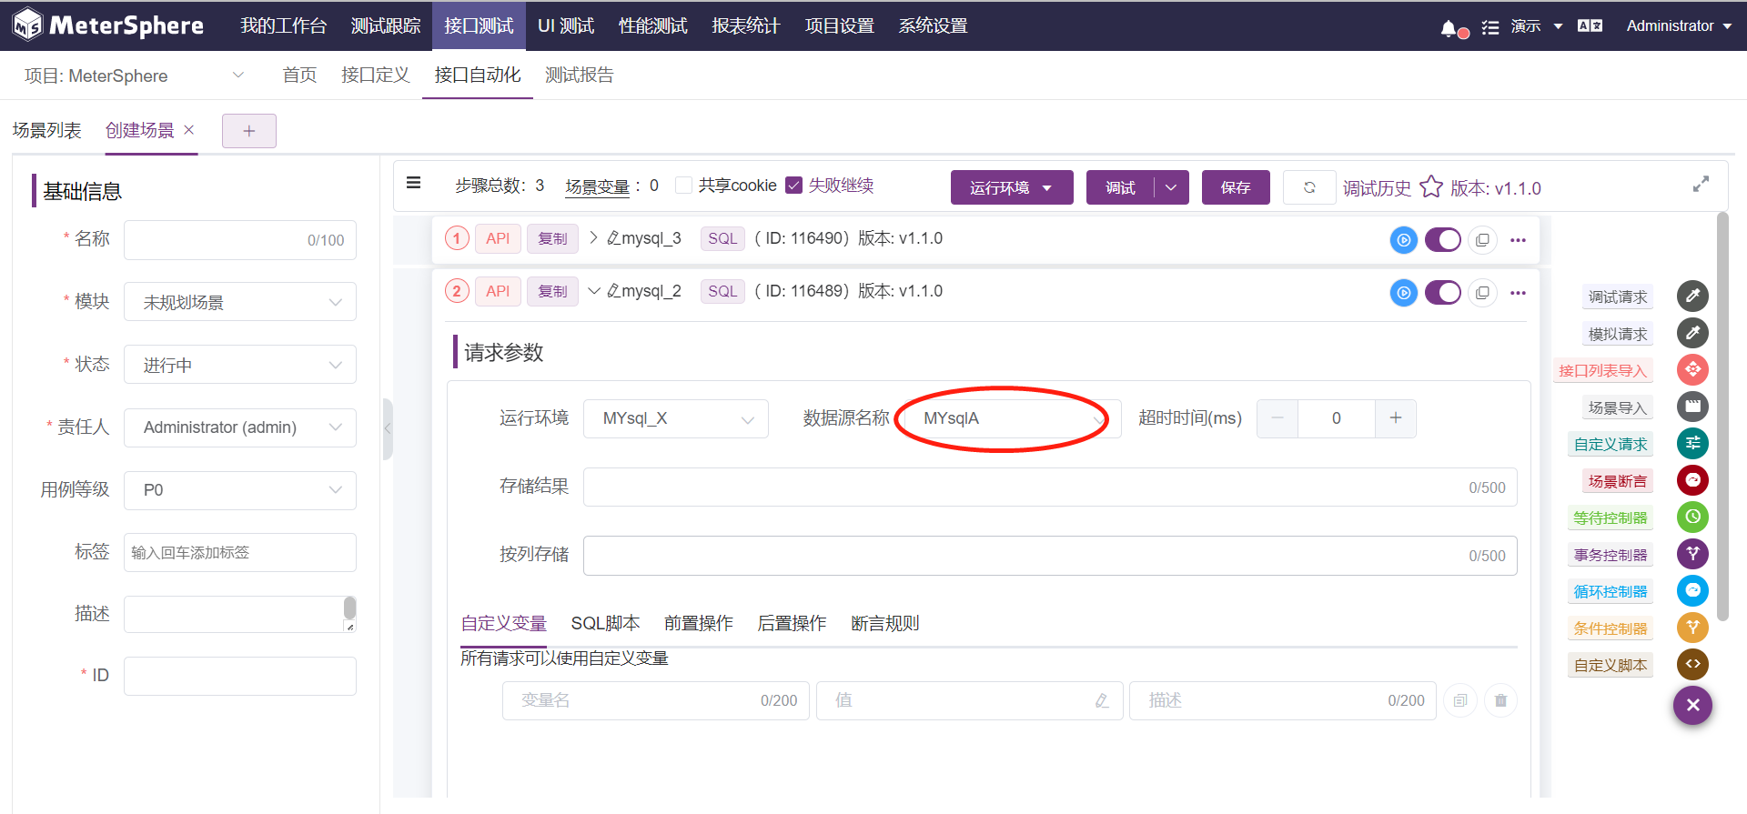The image size is (1747, 814).
Task: Switch to the 断言规则 tab
Action: pyautogui.click(x=884, y=623)
